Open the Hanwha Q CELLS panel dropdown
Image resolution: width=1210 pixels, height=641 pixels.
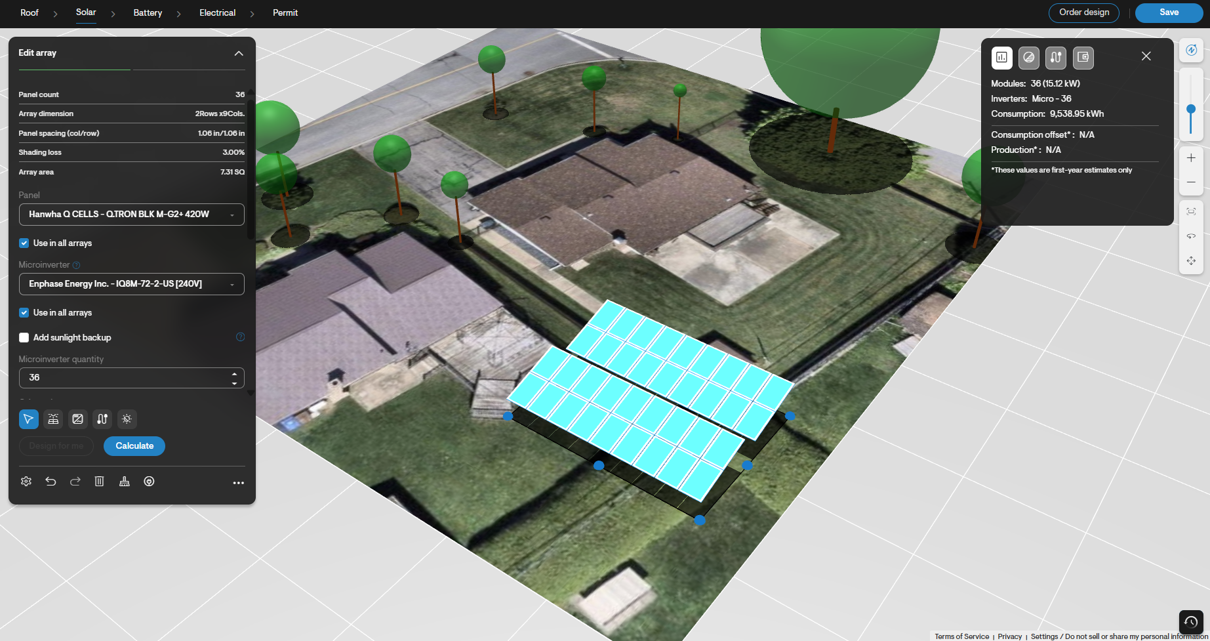tap(132, 215)
